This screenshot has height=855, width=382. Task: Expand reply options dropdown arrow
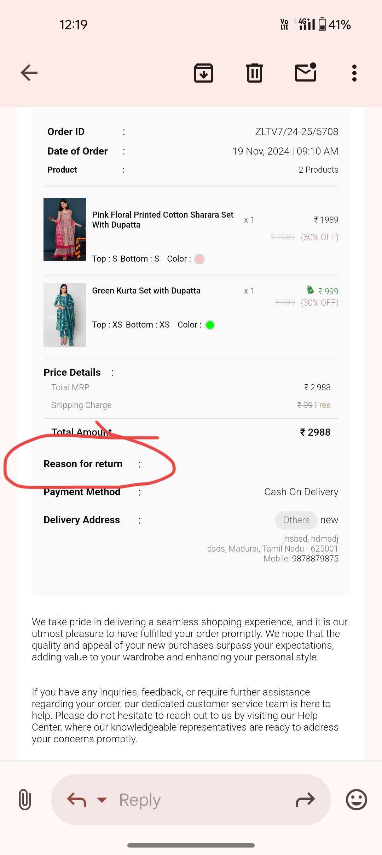point(102,800)
